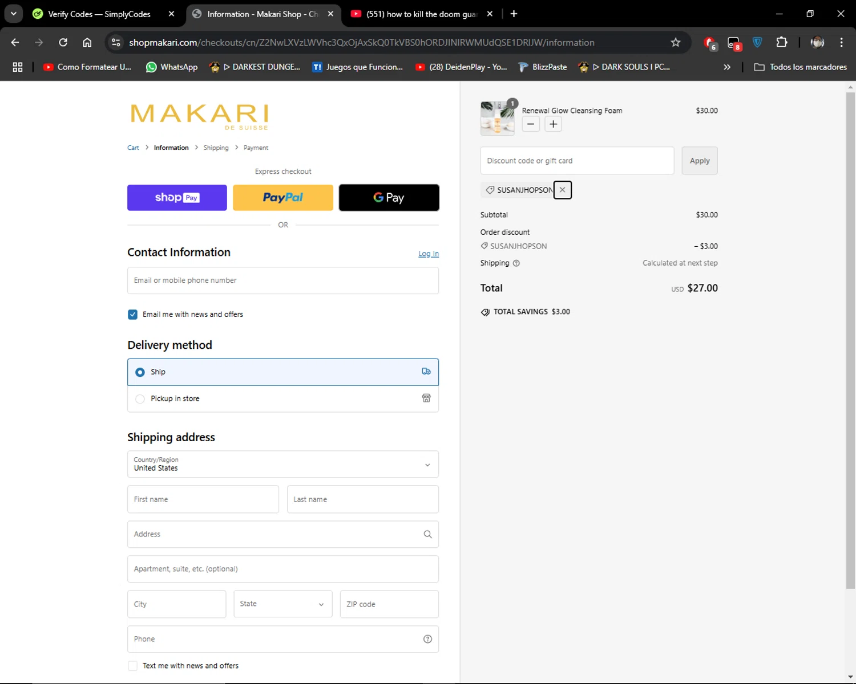Viewport: 856px width, 684px height.
Task: Click the ZIP code field
Action: (x=389, y=604)
